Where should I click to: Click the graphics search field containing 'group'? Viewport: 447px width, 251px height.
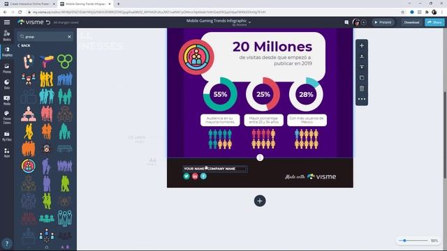[x=45, y=37]
